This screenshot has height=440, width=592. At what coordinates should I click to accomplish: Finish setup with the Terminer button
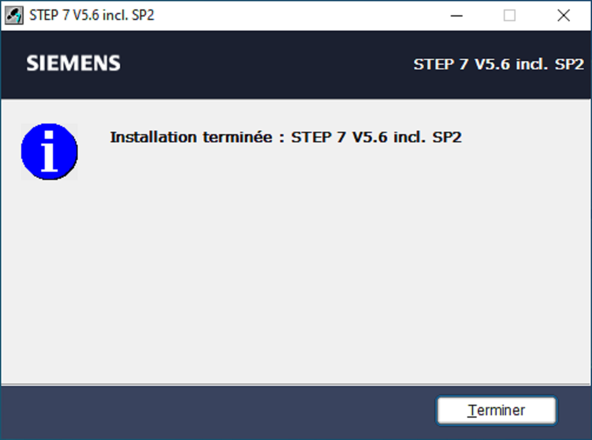click(x=497, y=410)
